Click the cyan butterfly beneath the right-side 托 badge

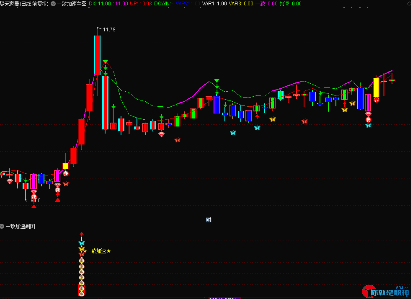[x=368, y=125]
